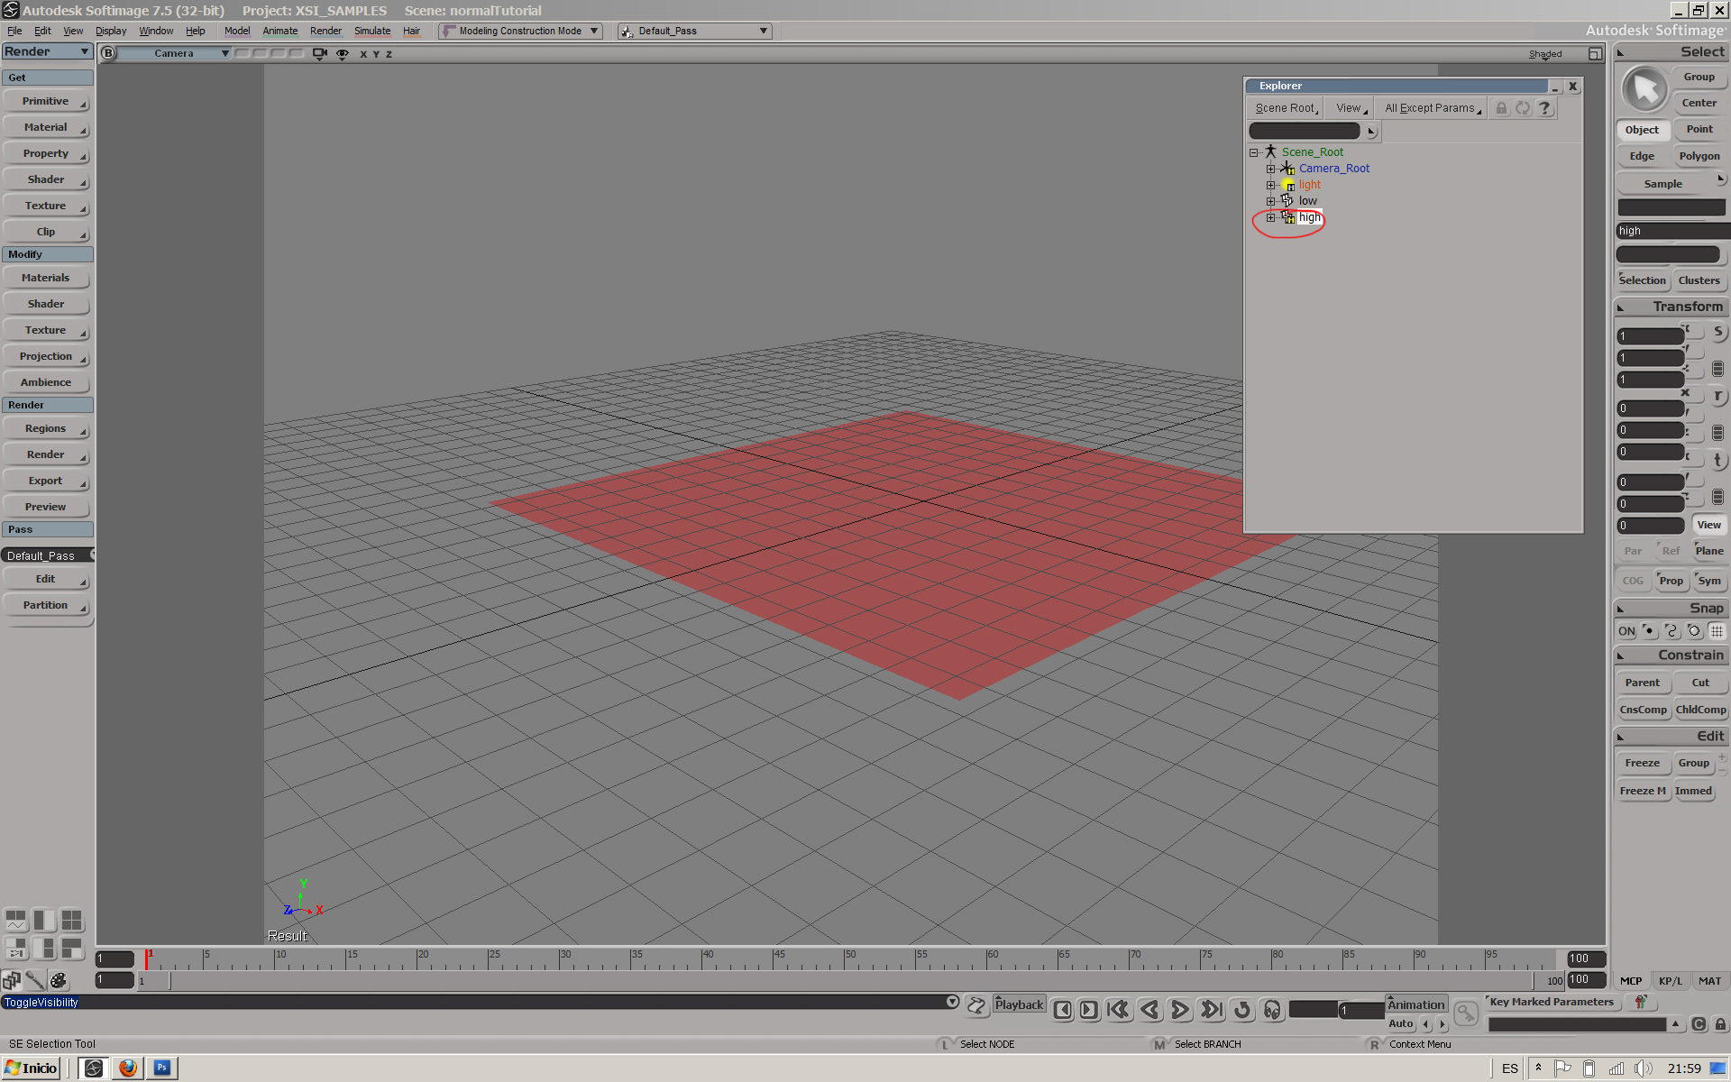The image size is (1731, 1082).
Task: Click the Clusters button
Action: click(1699, 280)
